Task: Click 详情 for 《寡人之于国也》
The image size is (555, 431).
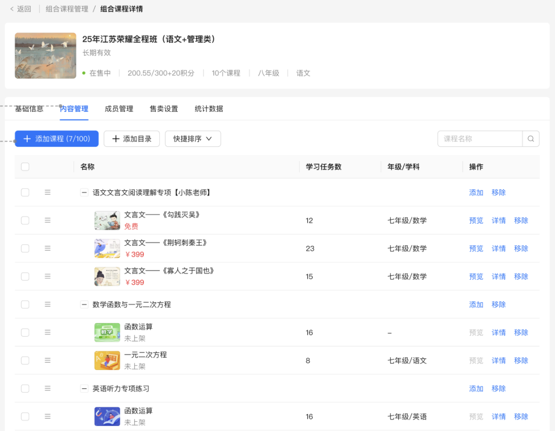Action: tap(498, 276)
